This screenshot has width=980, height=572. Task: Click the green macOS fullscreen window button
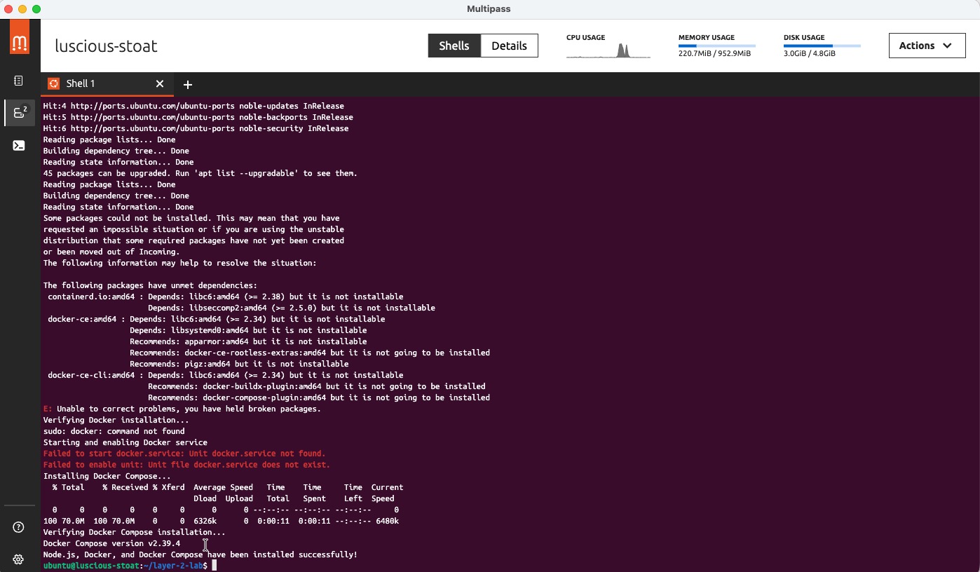tap(36, 9)
